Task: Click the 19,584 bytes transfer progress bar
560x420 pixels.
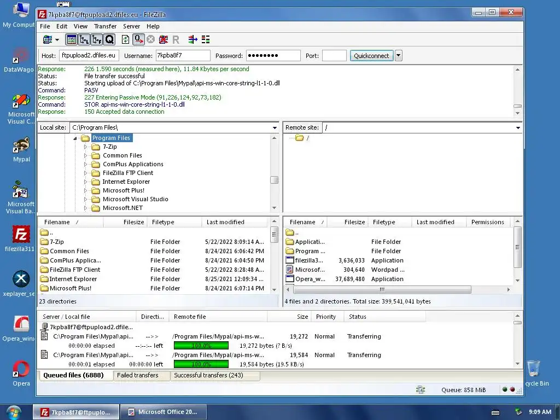Action: coord(201,364)
